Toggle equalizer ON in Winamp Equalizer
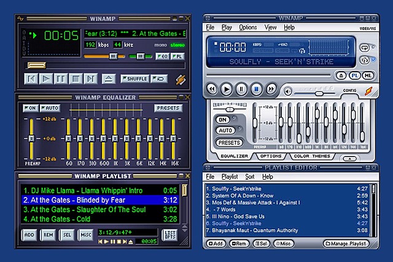This screenshot has height=262, width=393. pos(31,108)
